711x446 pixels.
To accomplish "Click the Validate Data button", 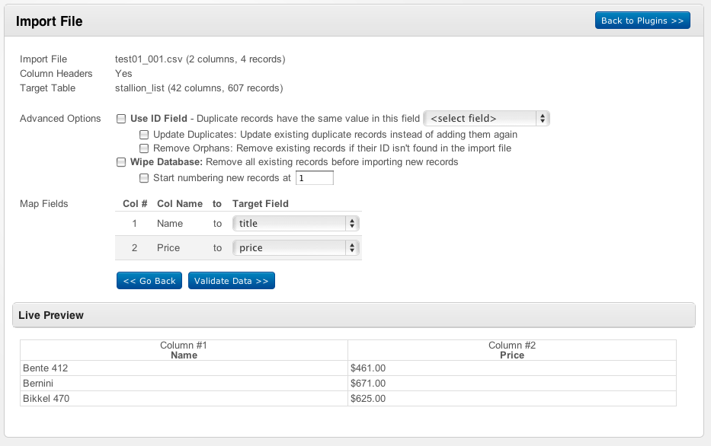I will click(x=231, y=281).
